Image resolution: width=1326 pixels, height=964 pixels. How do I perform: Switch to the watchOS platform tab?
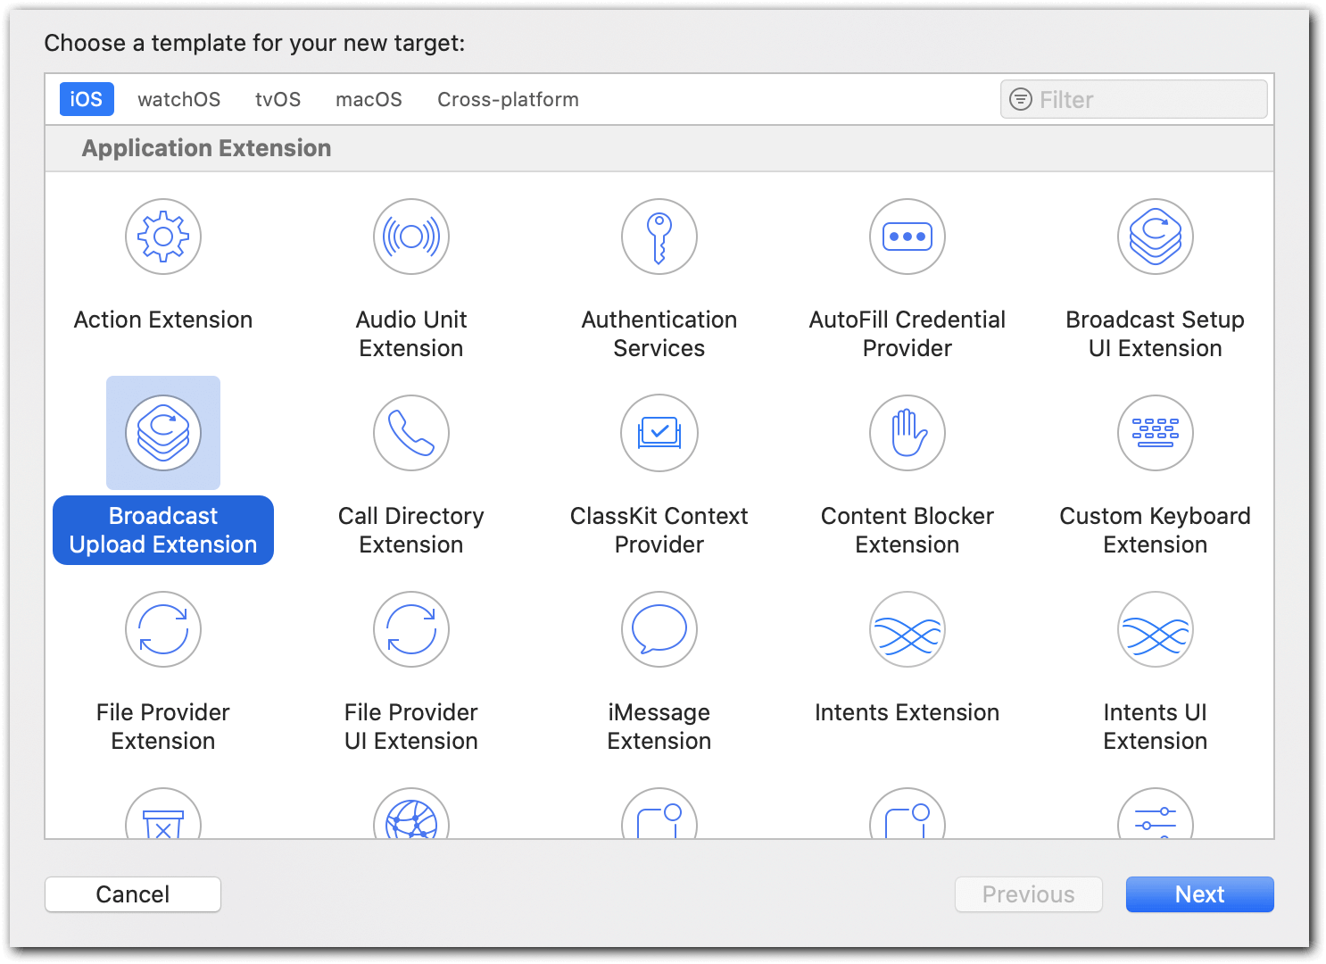pos(179,99)
